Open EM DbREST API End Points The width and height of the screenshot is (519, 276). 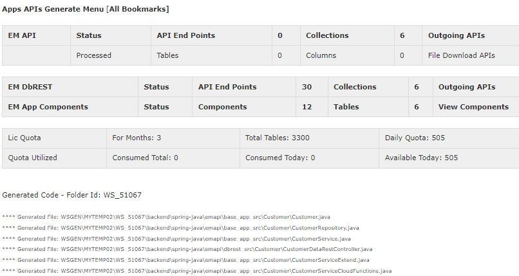[227, 87]
